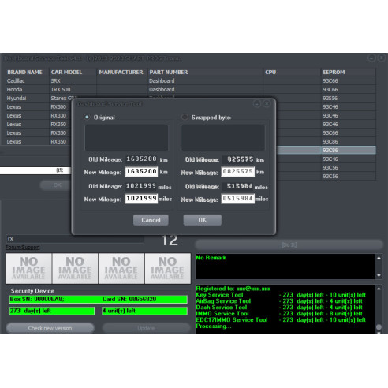Click the 4 unit(s) left green bar
This screenshot has width=388, height=388.
pos(144,311)
